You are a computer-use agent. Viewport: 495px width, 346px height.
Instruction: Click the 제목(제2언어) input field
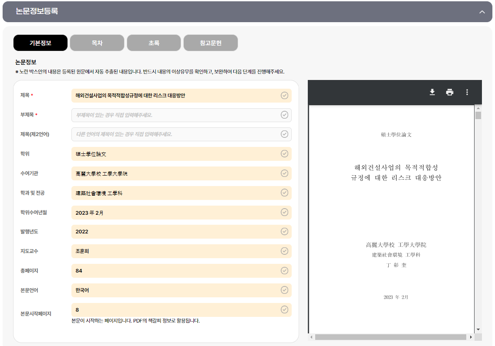click(174, 134)
